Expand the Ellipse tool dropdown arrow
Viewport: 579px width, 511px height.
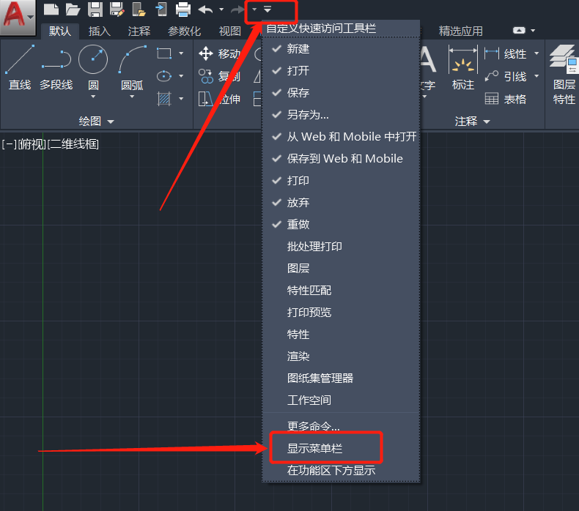pyautogui.click(x=181, y=76)
